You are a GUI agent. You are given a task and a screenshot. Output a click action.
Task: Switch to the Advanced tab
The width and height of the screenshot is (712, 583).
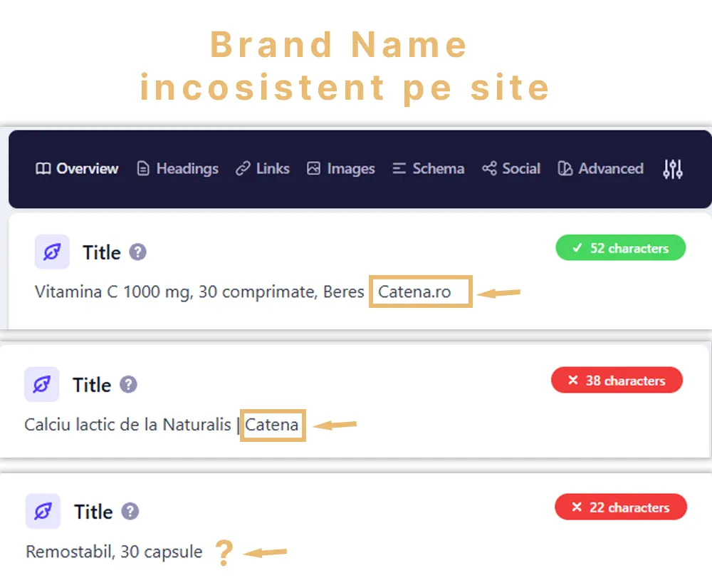coord(601,169)
